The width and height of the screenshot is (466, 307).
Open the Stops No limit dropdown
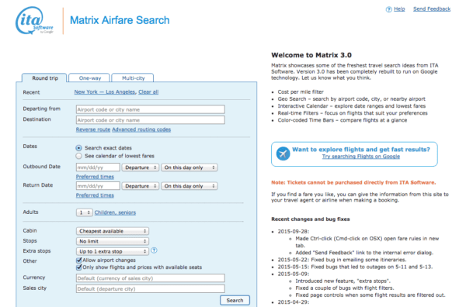click(x=113, y=241)
